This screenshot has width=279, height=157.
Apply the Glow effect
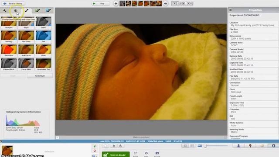44,51
